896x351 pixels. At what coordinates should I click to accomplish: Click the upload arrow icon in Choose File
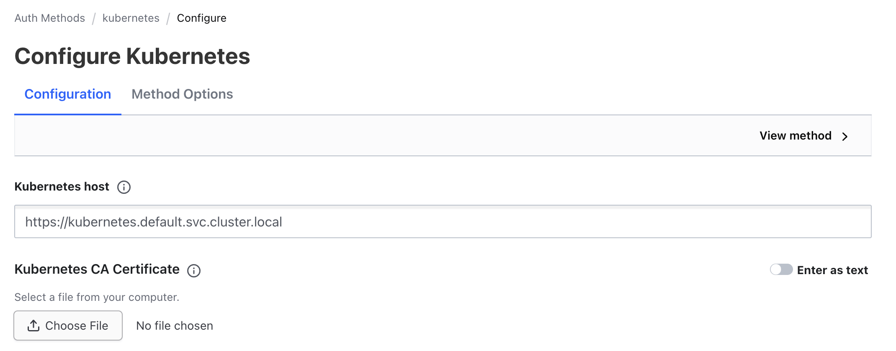[33, 326]
